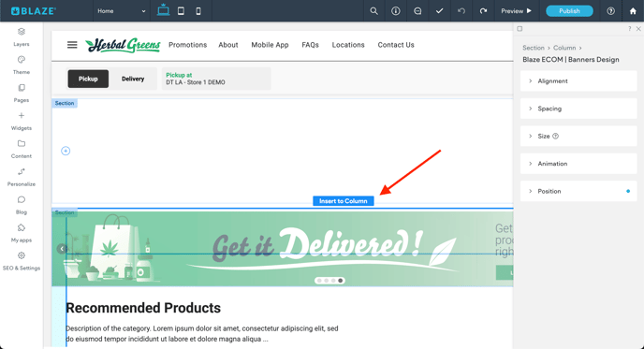
Task: Click the undo arrow in top bar
Action: 461,11
